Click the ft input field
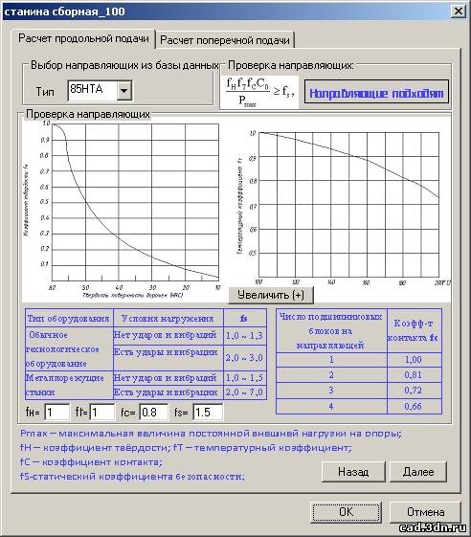Screen dimensions: 471x537 (102, 412)
